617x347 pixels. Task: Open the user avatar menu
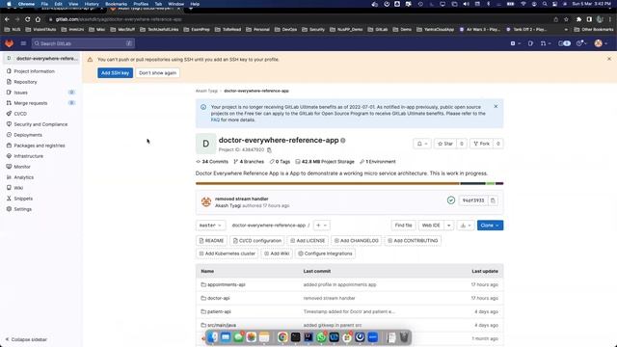tap(601, 43)
